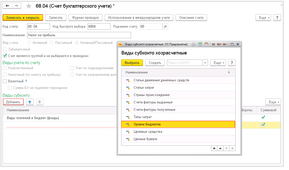Click the Наименование text field
Viewport: 289px width, 170px height.
point(79,35)
